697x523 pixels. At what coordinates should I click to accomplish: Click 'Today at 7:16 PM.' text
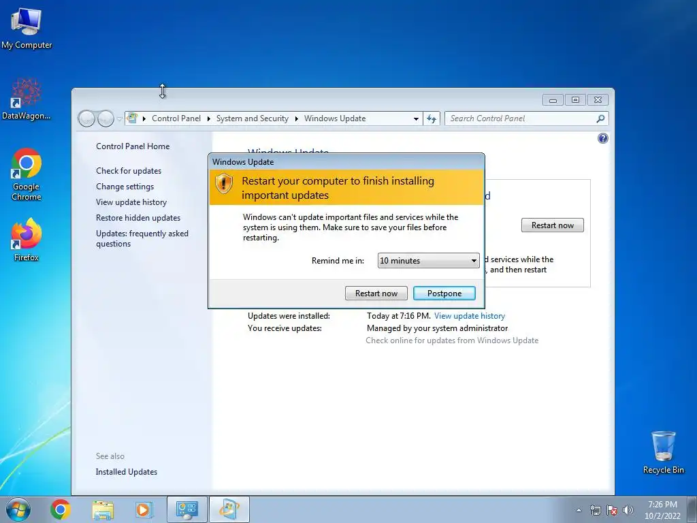click(x=398, y=316)
